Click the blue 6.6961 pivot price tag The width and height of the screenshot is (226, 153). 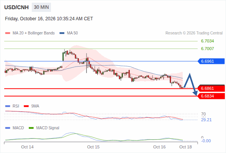pyautogui.click(x=211, y=61)
